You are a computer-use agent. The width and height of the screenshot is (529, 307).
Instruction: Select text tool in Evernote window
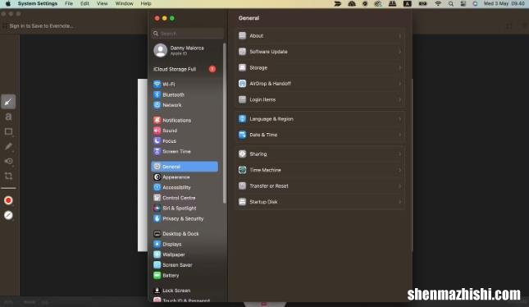8,117
